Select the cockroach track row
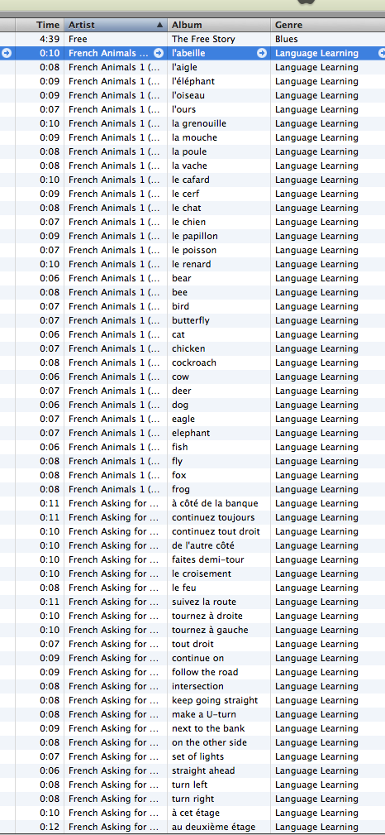 point(192,362)
